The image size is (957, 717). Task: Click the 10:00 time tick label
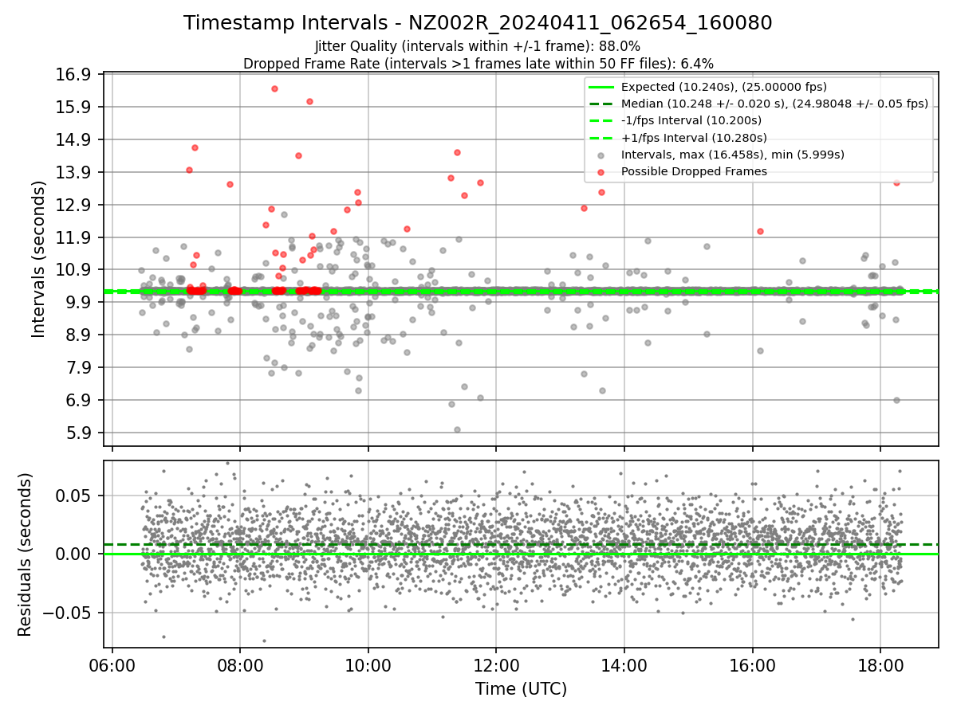pyautogui.click(x=368, y=666)
